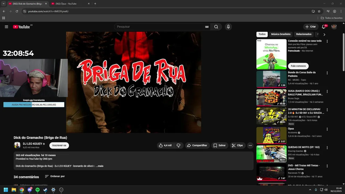
Task: Click the DJ LEO KGUEY channel name
Action: click(33, 144)
